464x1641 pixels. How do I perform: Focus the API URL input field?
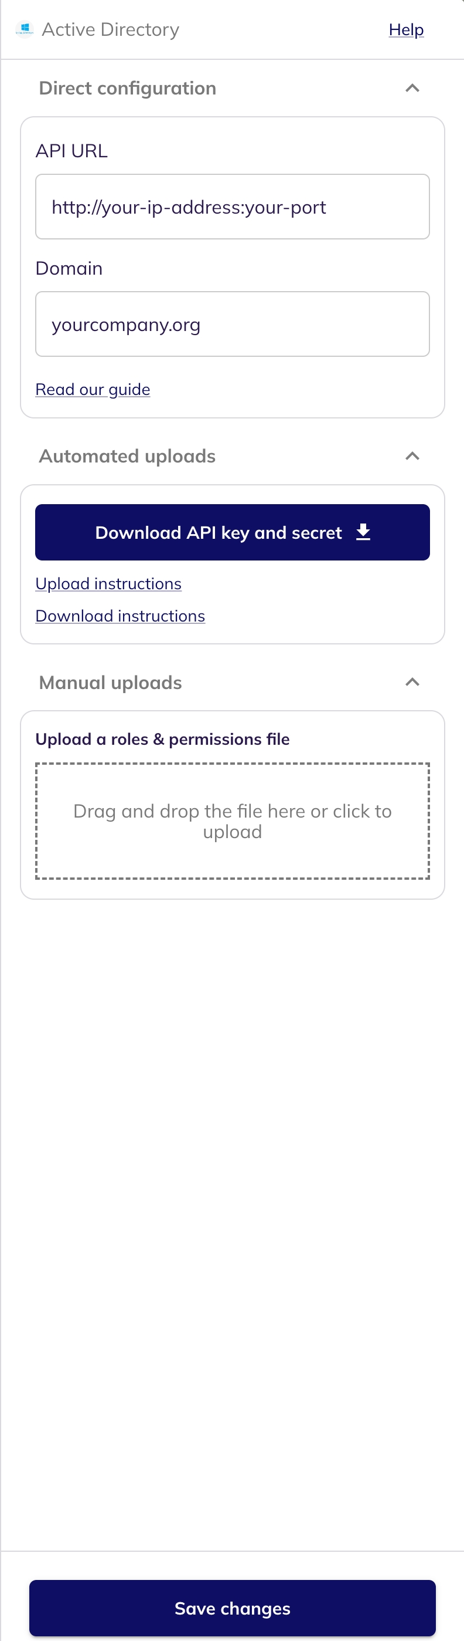pyautogui.click(x=232, y=207)
